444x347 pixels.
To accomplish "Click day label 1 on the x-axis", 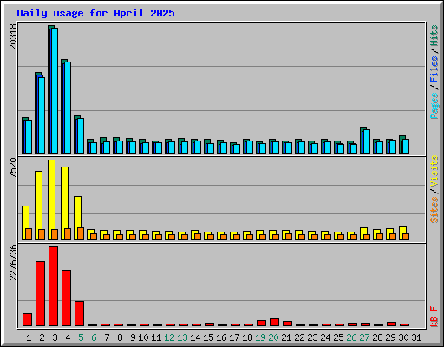I will click(x=29, y=337).
